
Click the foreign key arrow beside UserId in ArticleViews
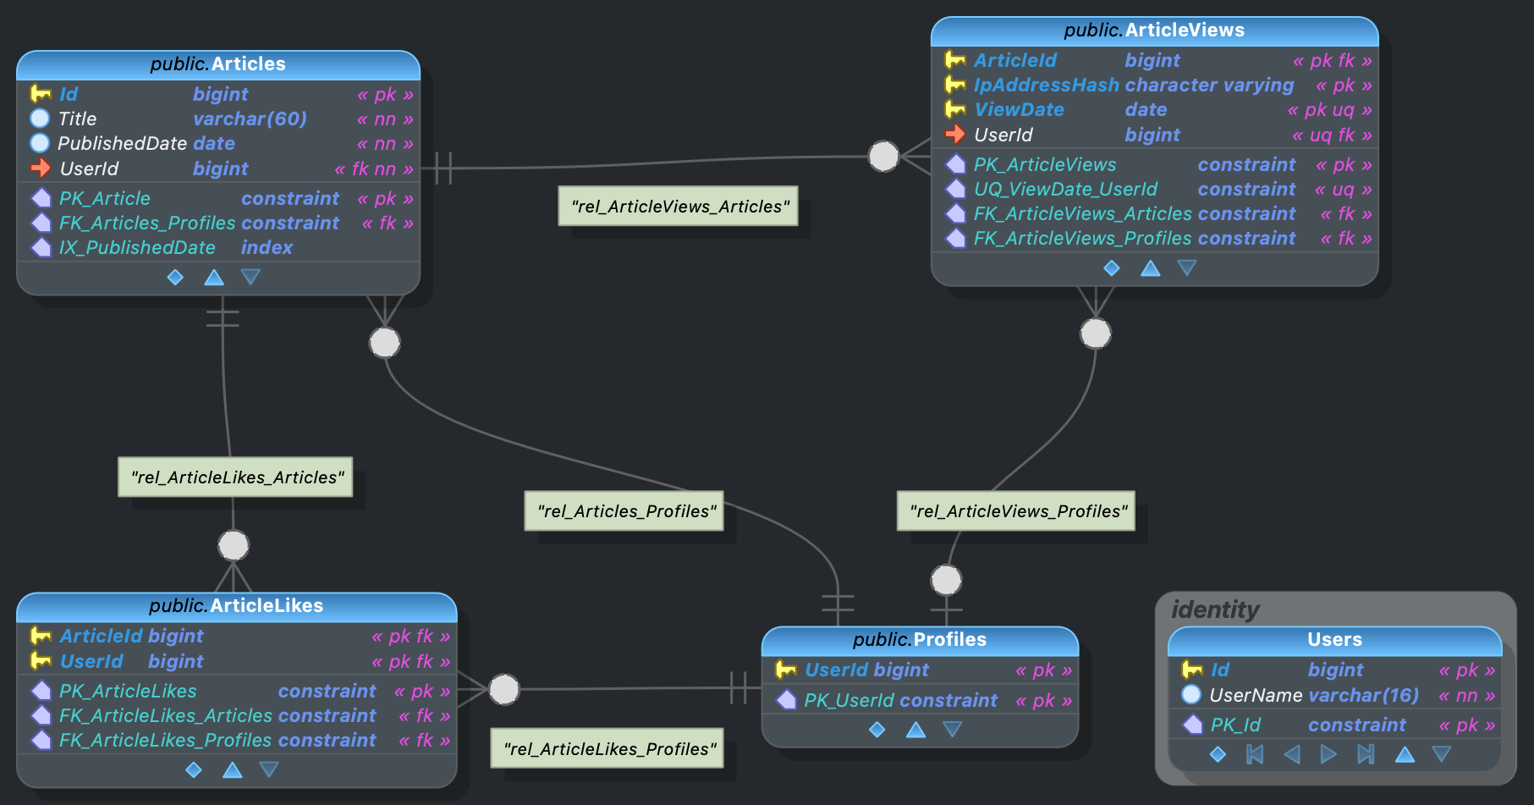pyautogui.click(x=954, y=135)
